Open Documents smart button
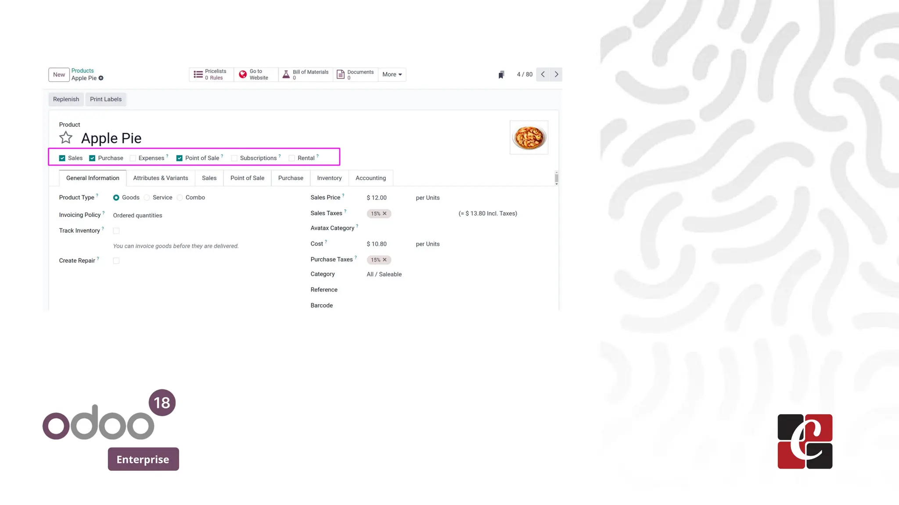Viewport: 899px width, 505px height. point(355,75)
